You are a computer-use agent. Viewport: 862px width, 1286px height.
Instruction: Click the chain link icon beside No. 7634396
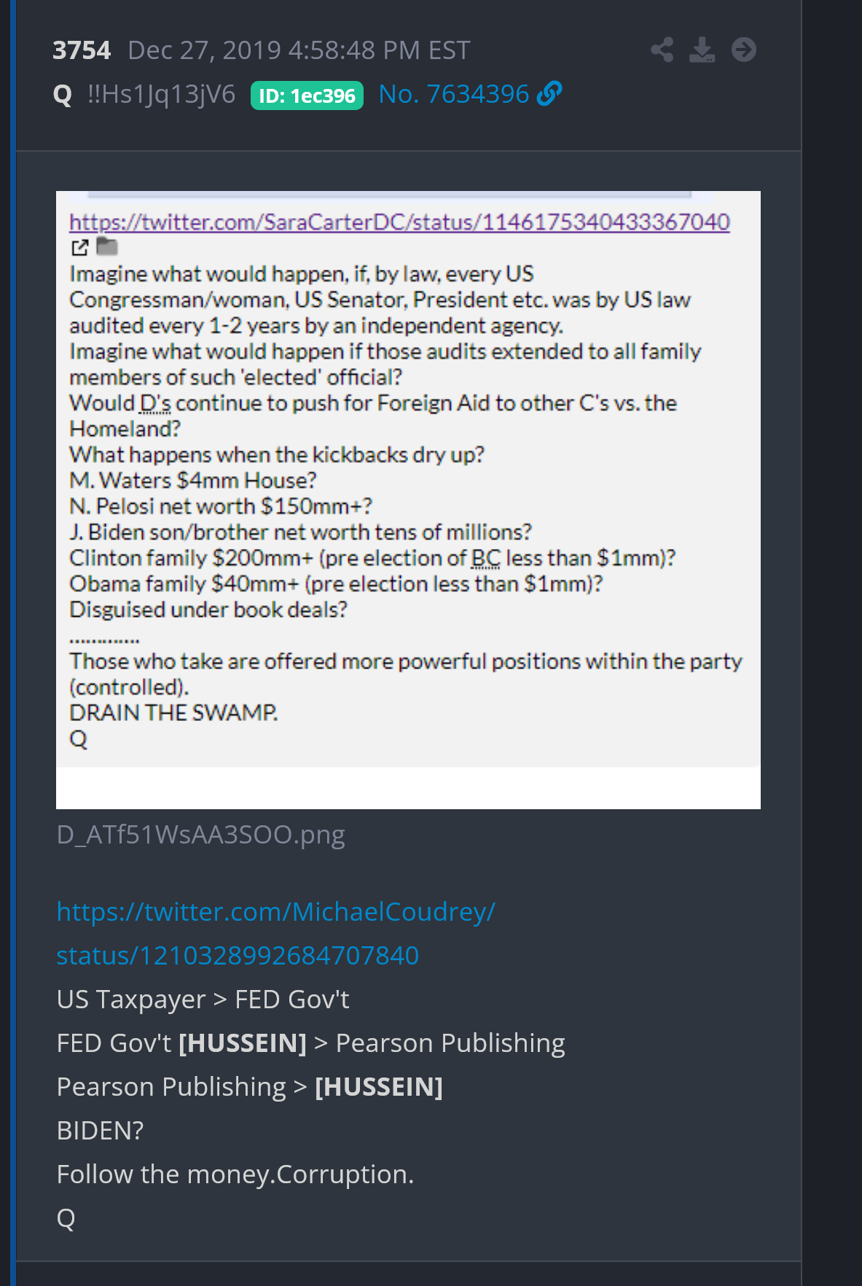coord(549,93)
